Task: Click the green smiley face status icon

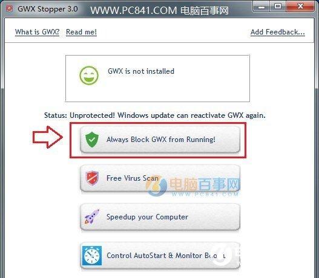Action: (89, 76)
